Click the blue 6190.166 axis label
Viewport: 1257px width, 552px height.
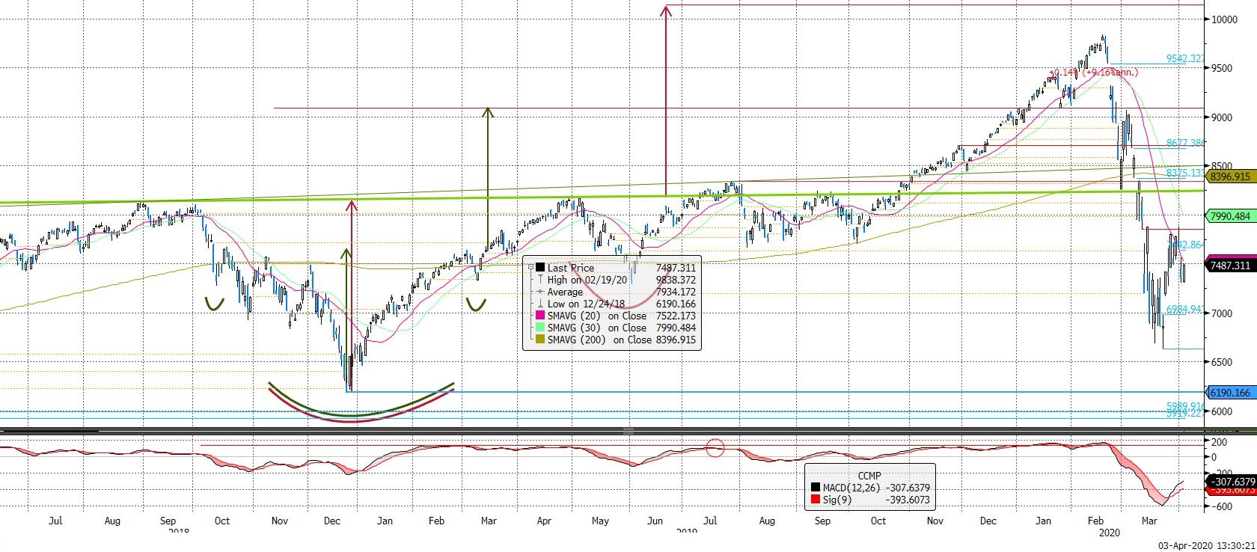point(1229,392)
